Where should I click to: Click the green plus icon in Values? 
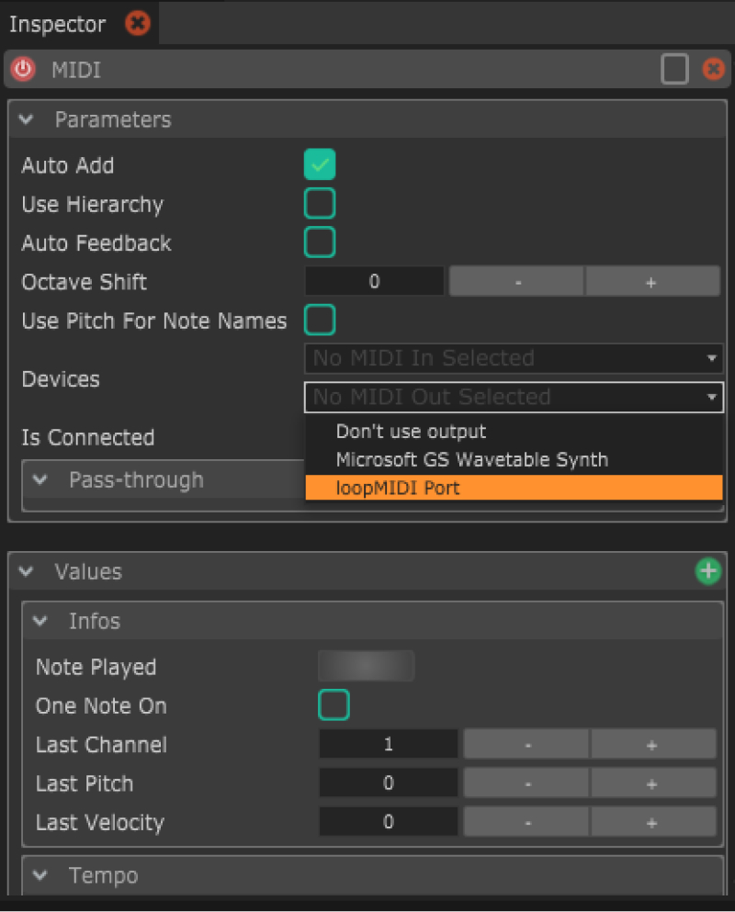[x=707, y=572]
